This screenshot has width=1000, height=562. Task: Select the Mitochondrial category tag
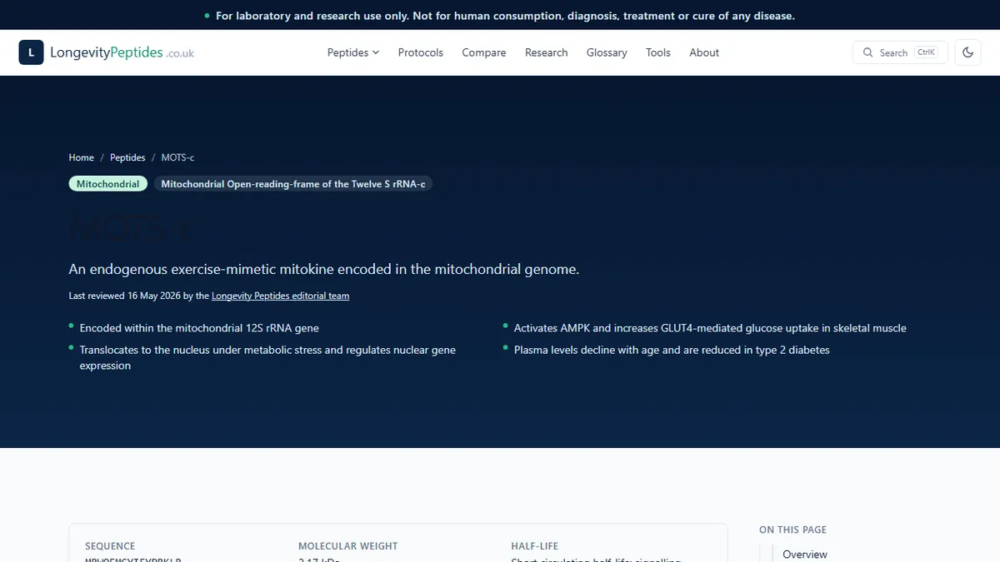108,184
